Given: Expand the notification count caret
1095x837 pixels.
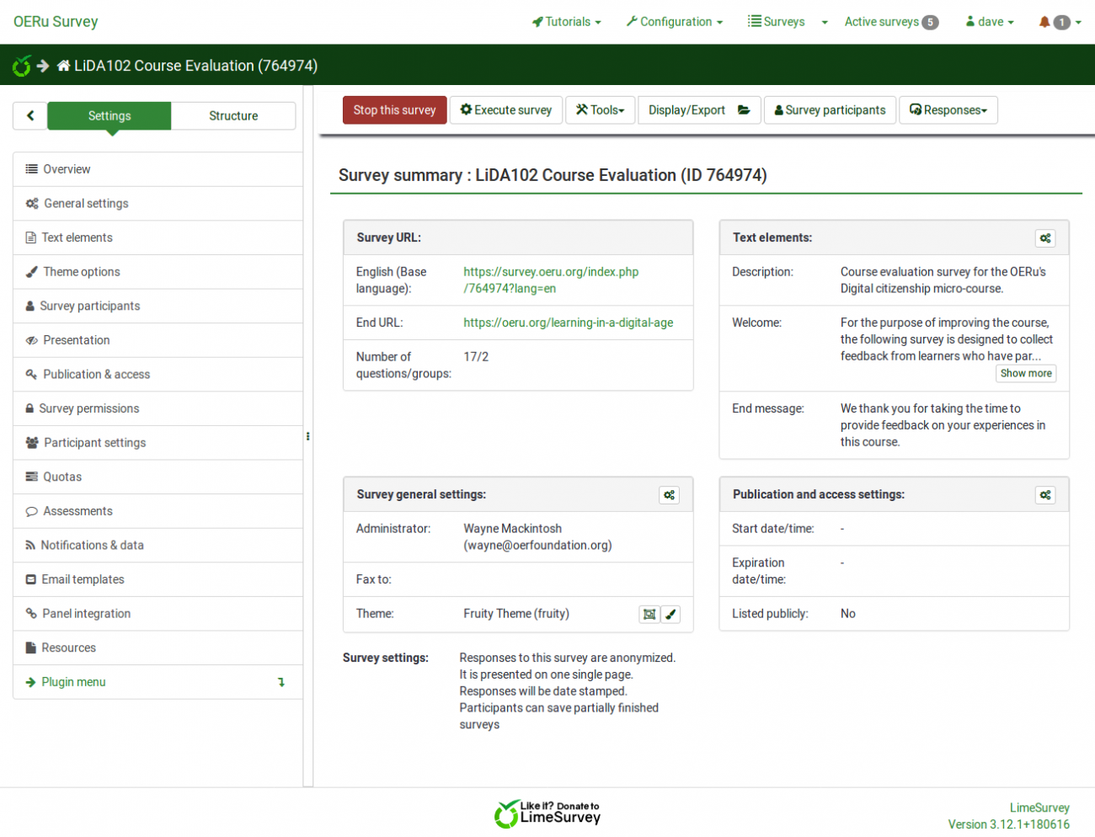Looking at the screenshot, I should click(x=1078, y=23).
